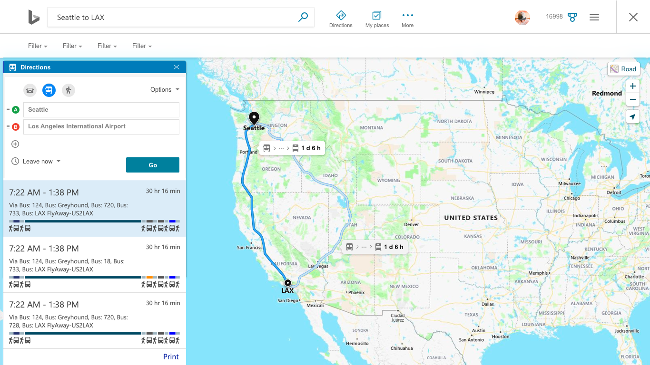
Task: Select driving mode car icon
Action: [30, 90]
